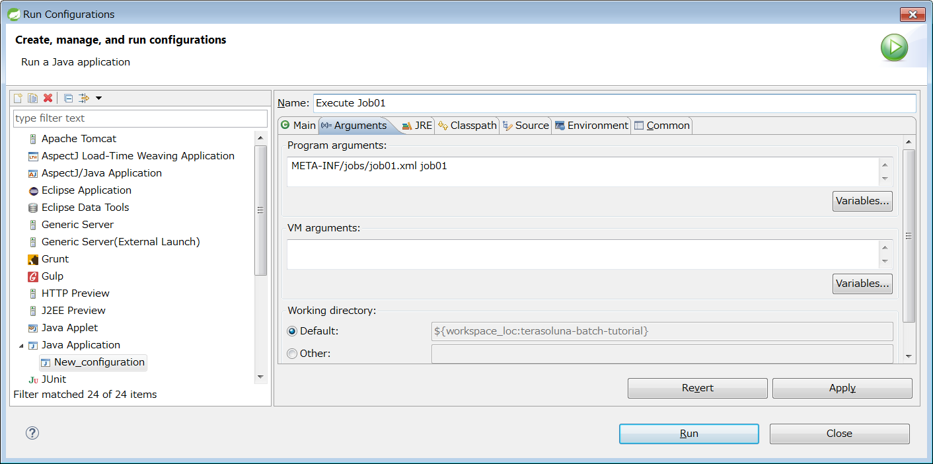Open filter options dropdown arrow
Image resolution: width=933 pixels, height=464 pixels.
point(98,98)
